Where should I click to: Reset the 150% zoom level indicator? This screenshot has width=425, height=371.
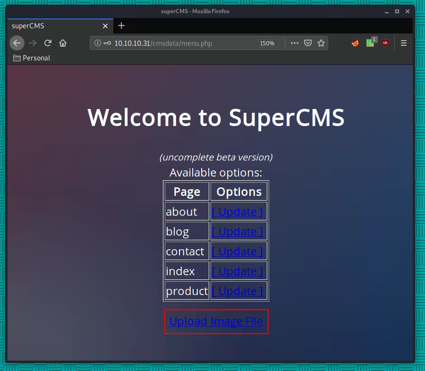(267, 43)
